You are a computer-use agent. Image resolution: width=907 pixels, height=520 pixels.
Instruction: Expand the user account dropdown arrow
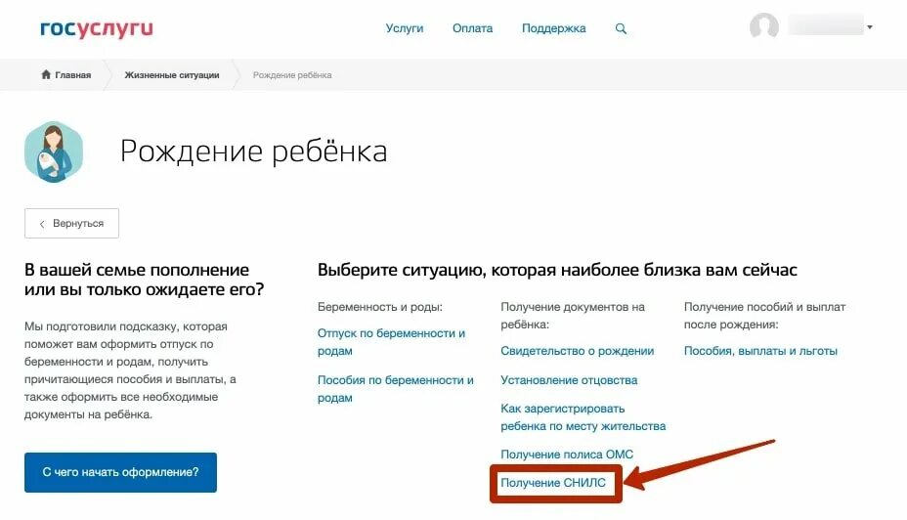[870, 26]
